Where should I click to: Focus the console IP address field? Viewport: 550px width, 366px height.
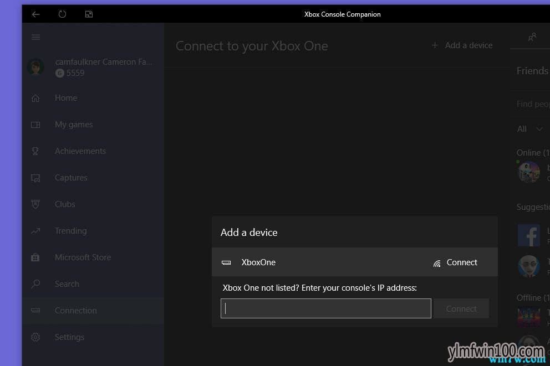pyautogui.click(x=326, y=308)
